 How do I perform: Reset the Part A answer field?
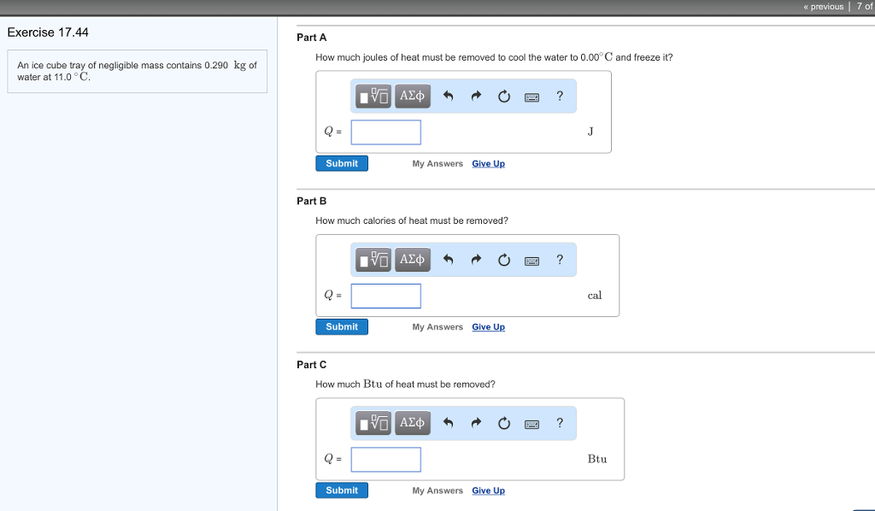[x=504, y=97]
